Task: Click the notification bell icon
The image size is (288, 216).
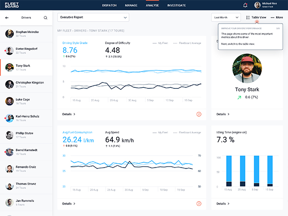Action: [x=245, y=5]
